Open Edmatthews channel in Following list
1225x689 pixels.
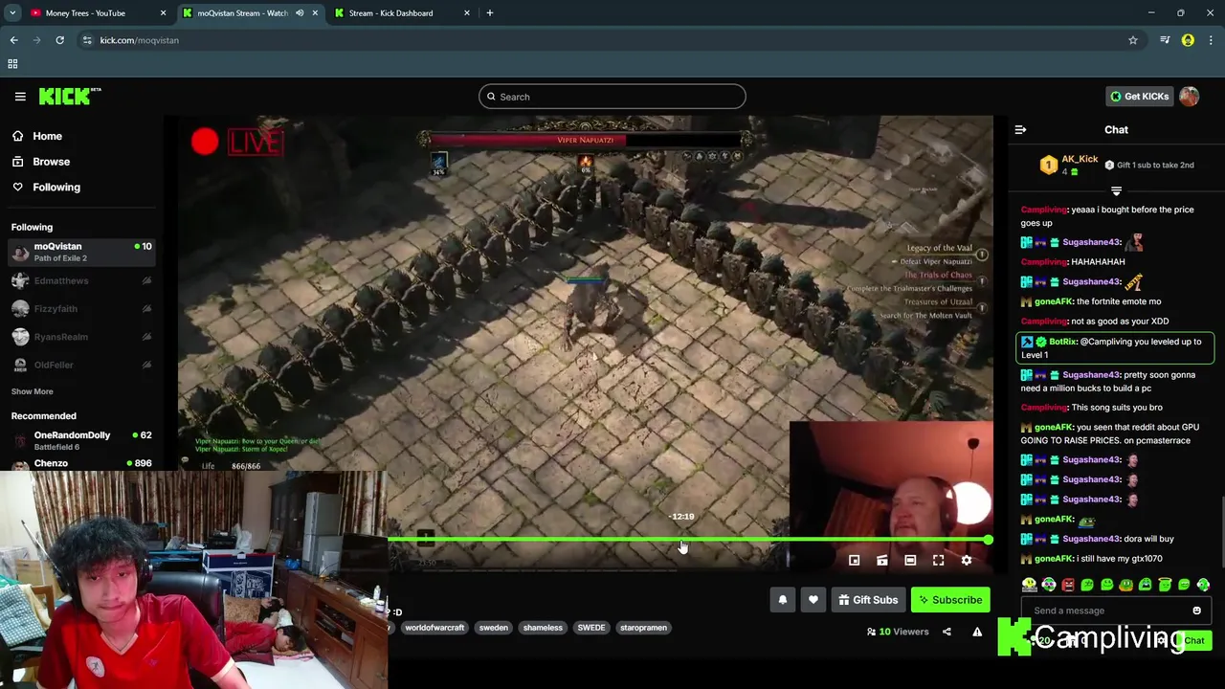tap(81, 280)
